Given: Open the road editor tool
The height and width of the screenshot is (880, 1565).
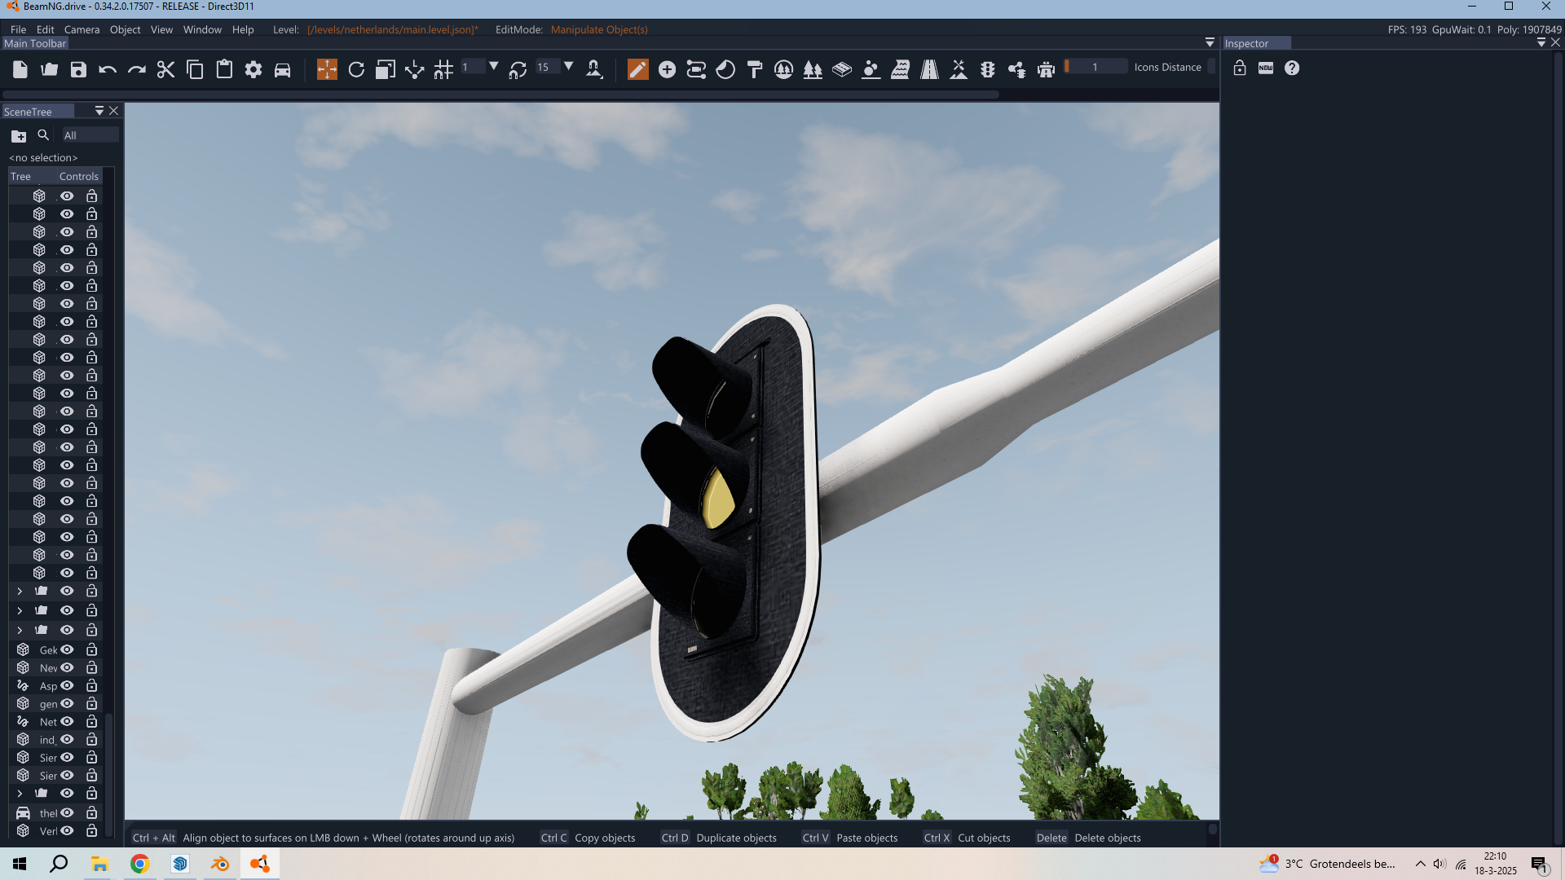Looking at the screenshot, I should click(x=929, y=69).
